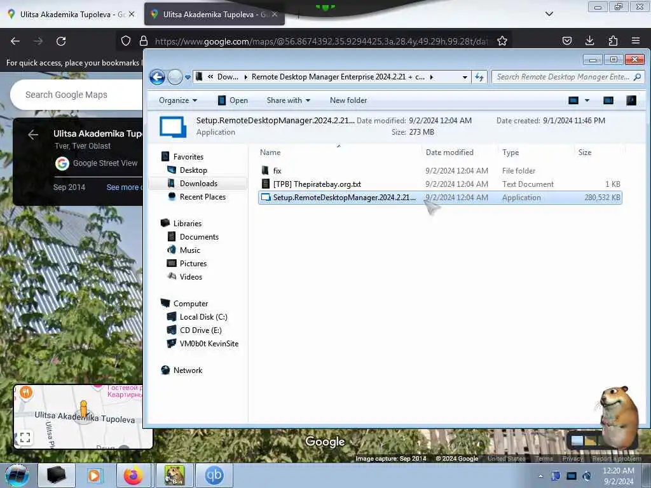Click Street View back arrow
The image size is (651, 488).
pos(33,135)
